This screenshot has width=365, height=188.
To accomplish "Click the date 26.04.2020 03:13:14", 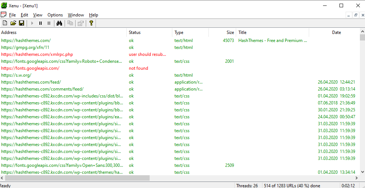I will coord(337,89).
